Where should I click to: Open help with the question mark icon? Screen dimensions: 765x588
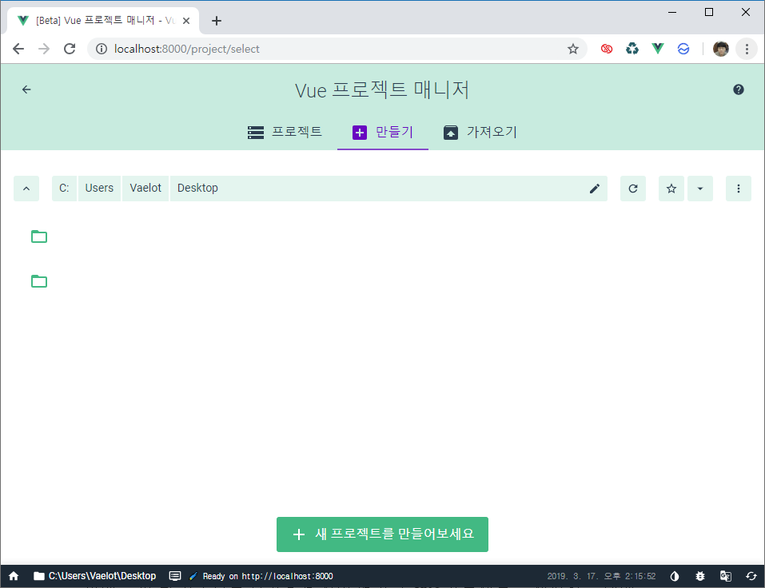click(738, 89)
